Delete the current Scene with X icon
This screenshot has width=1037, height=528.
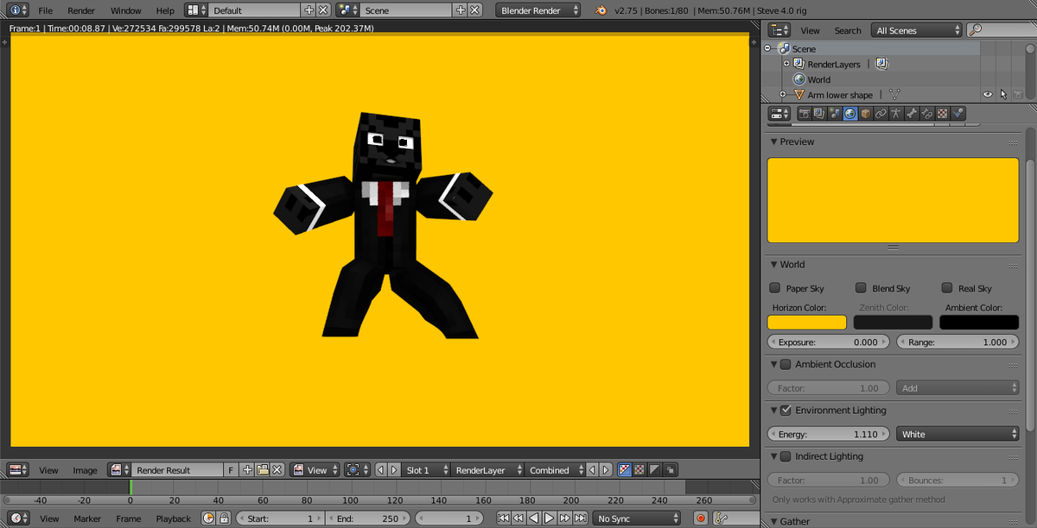pos(474,10)
